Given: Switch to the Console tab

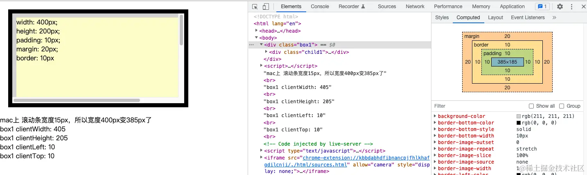Looking at the screenshot, I should click(320, 7).
